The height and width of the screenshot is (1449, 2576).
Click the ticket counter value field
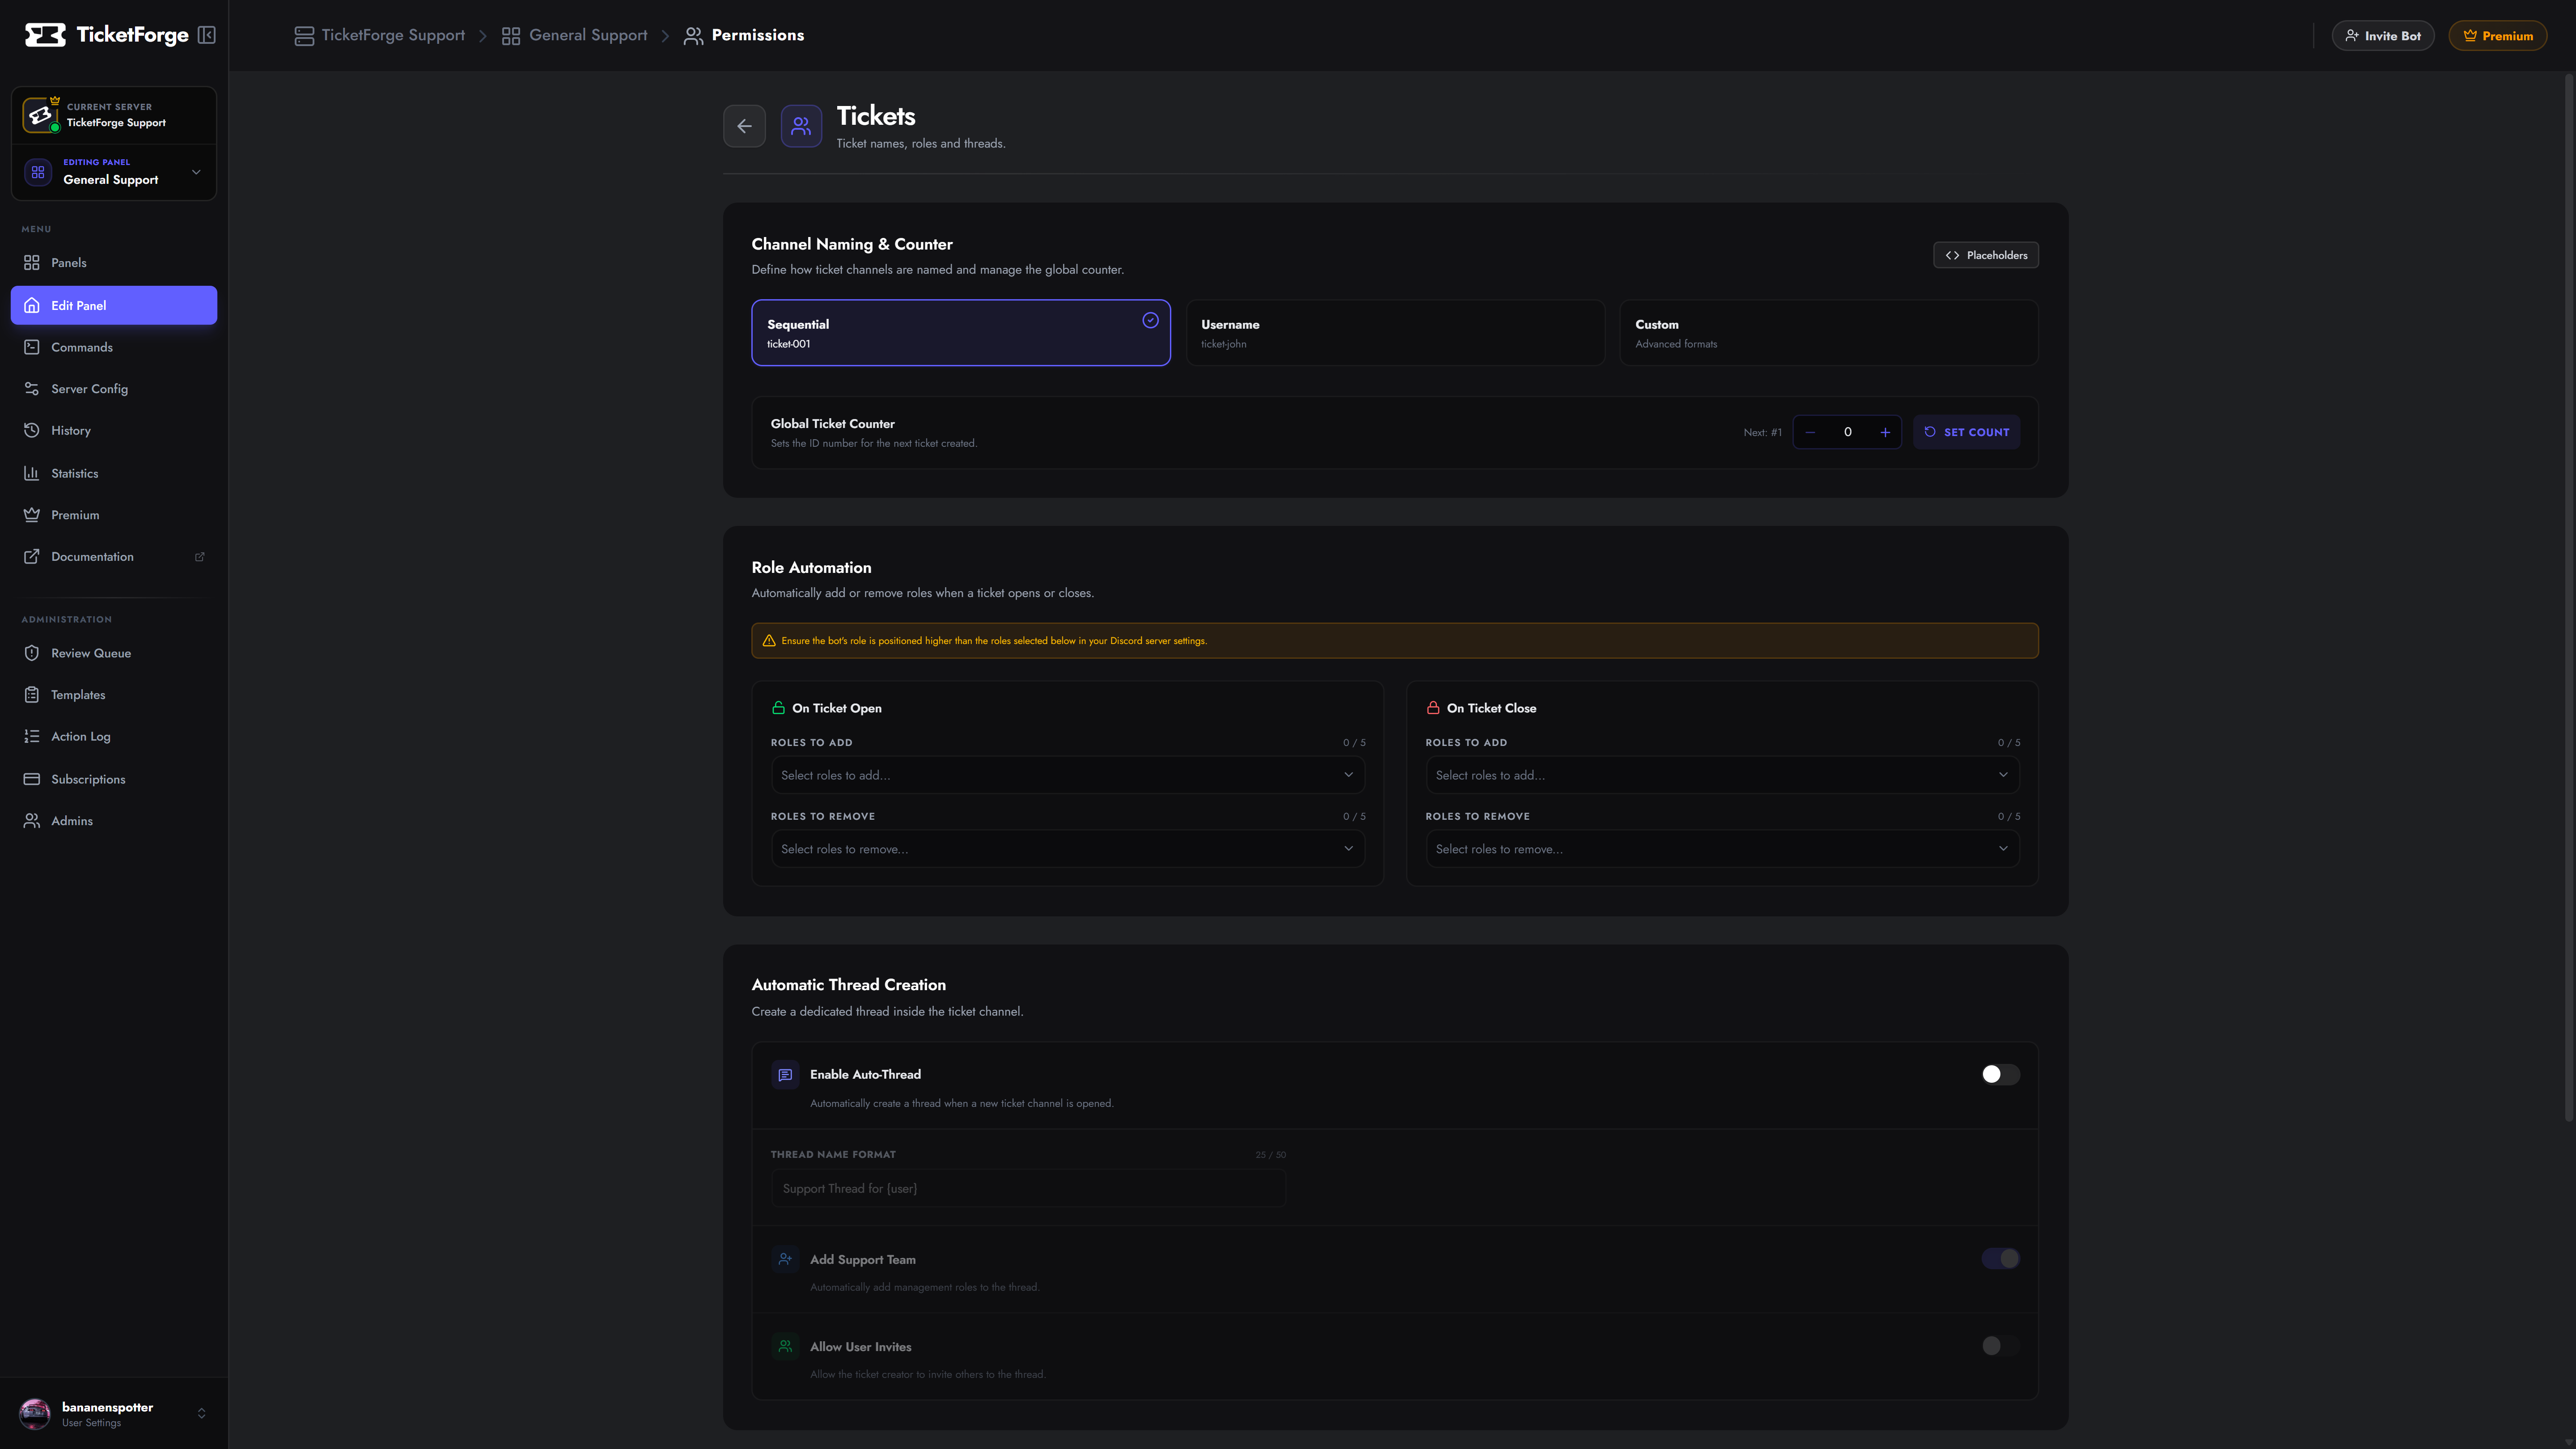click(x=1848, y=432)
